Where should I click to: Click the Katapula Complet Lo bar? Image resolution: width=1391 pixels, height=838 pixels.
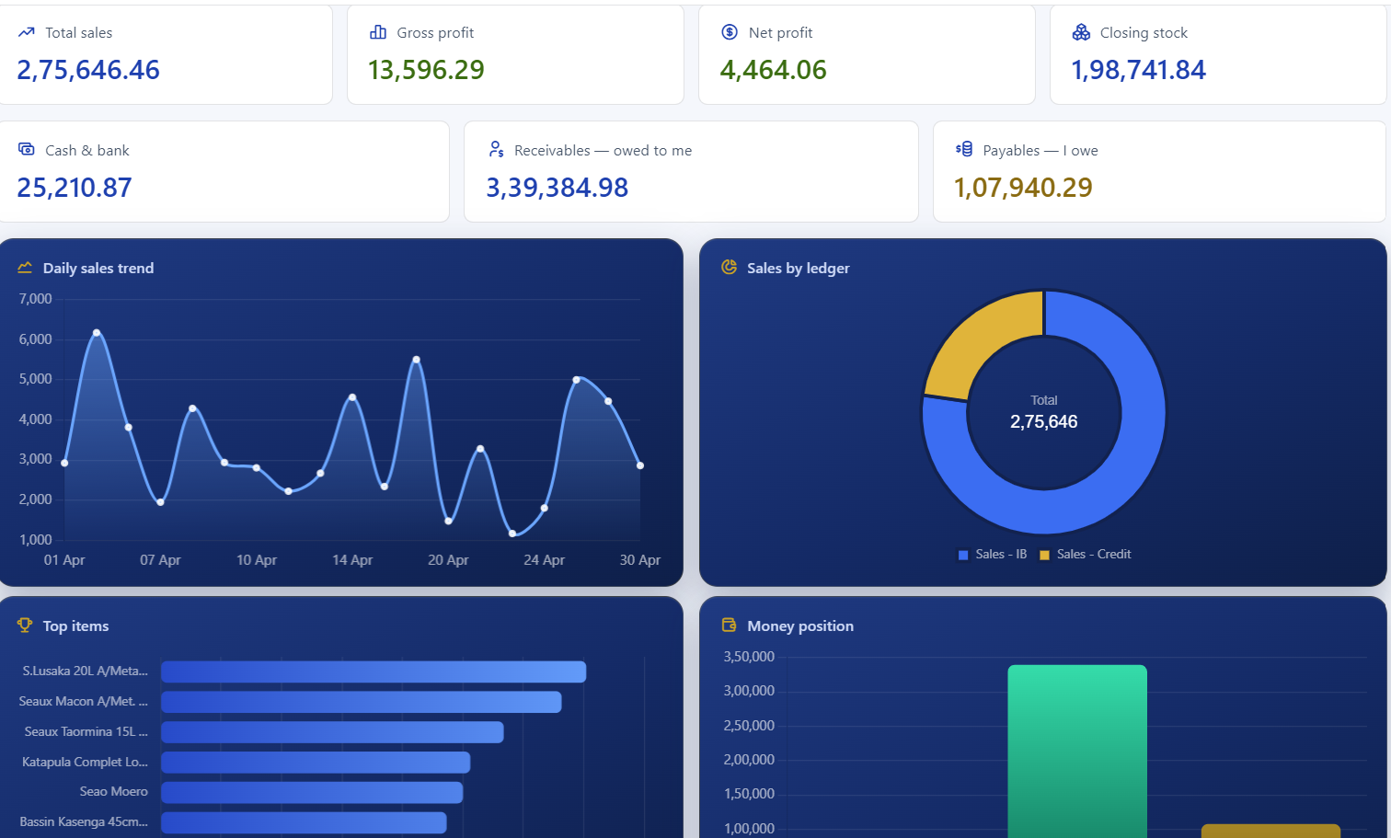point(316,762)
